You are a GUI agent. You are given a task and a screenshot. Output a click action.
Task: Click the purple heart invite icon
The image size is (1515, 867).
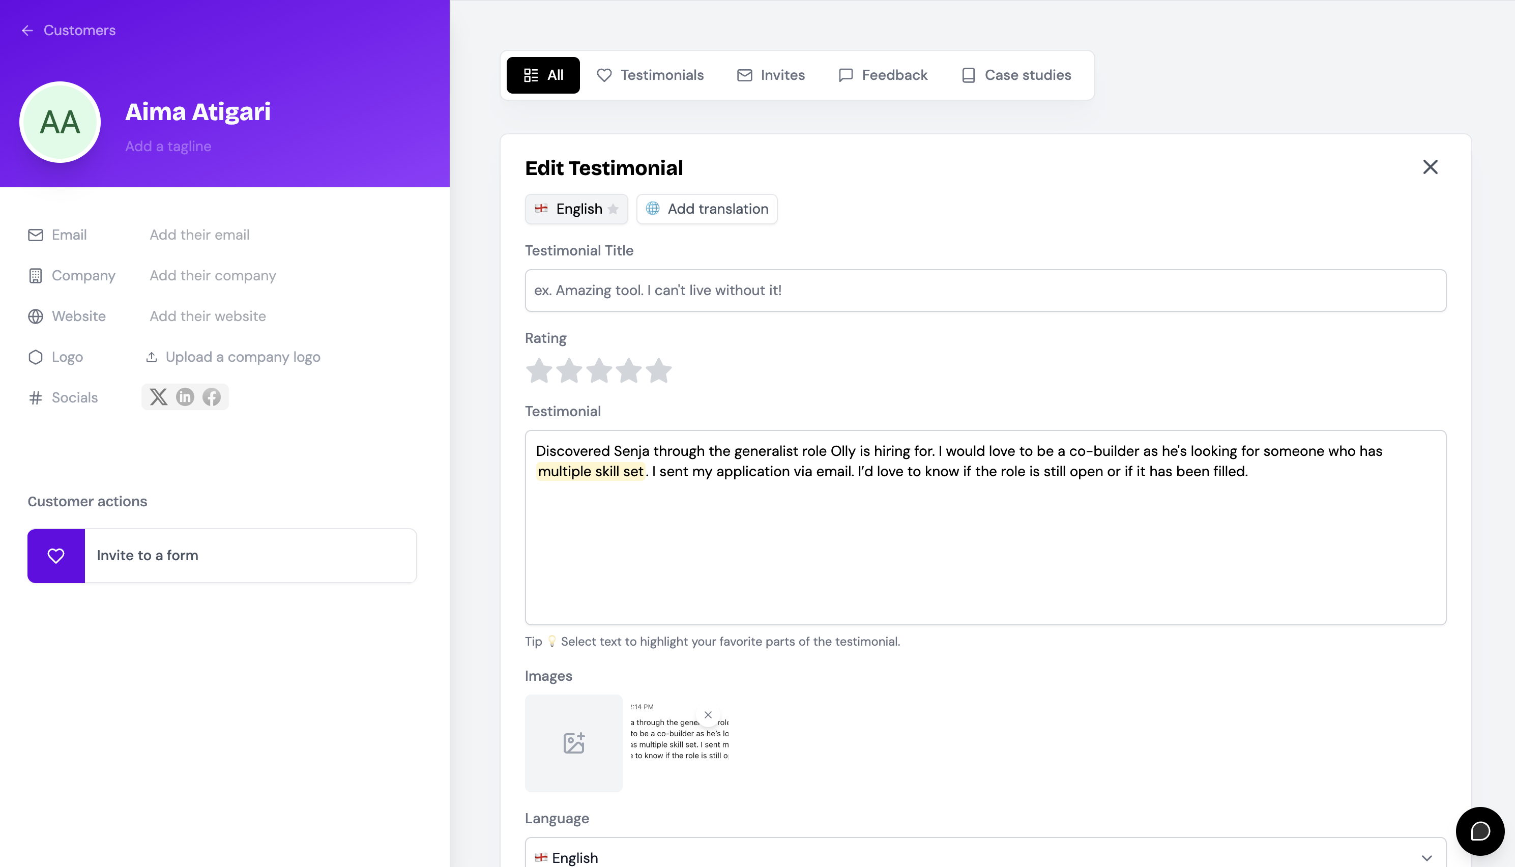[56, 555]
